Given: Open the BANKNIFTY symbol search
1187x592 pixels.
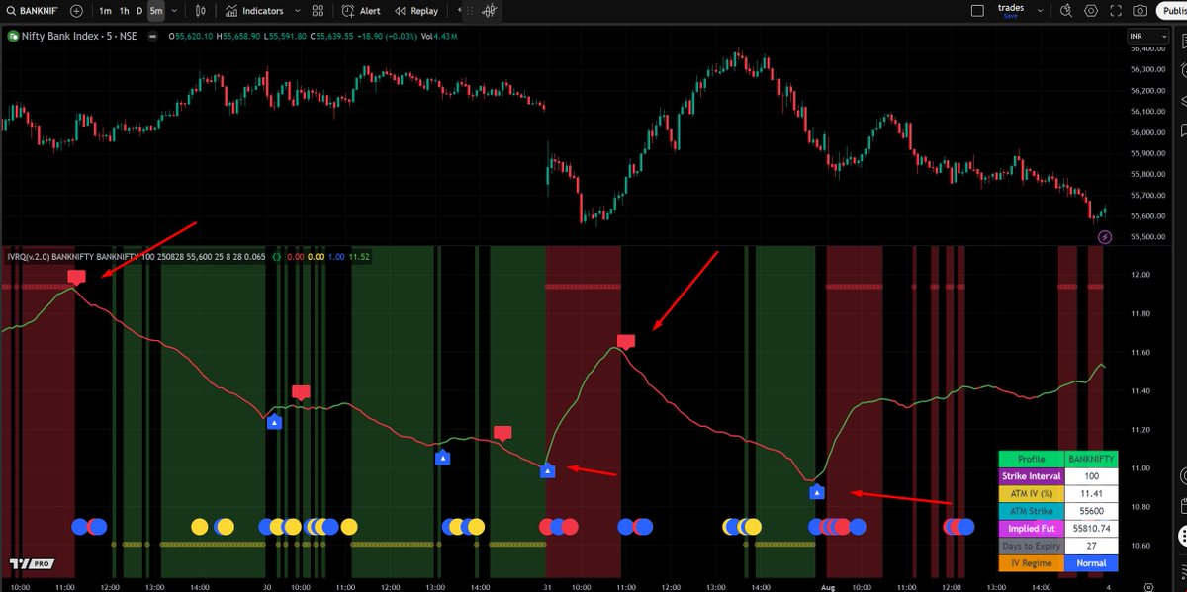Looking at the screenshot, I should coord(31,11).
